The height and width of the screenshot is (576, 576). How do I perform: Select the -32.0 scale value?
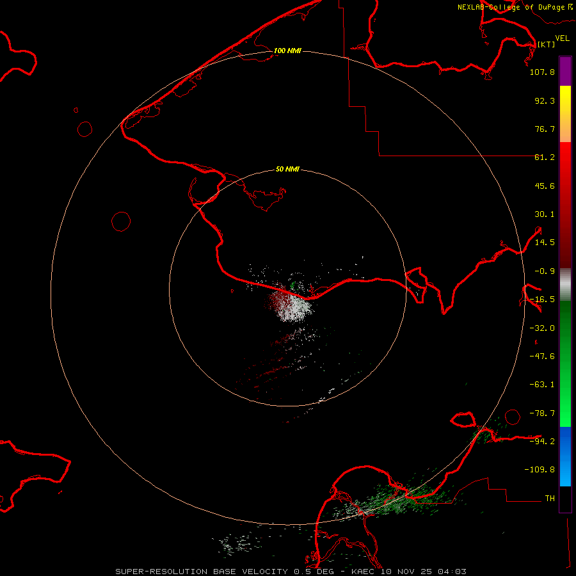point(542,328)
